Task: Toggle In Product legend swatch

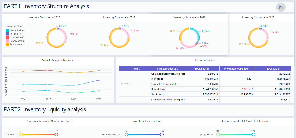Action: tap(7, 34)
